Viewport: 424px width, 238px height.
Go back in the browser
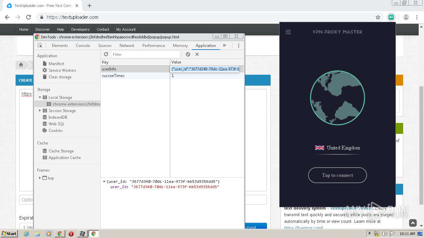point(7,17)
